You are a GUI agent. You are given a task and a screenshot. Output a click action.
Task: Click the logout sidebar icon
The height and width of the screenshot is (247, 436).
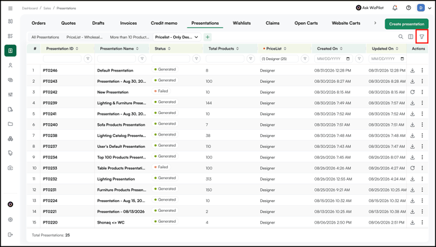click(10, 235)
